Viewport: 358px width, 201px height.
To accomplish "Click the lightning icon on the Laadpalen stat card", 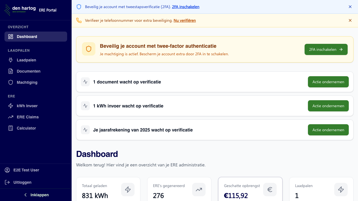I will (341, 189).
